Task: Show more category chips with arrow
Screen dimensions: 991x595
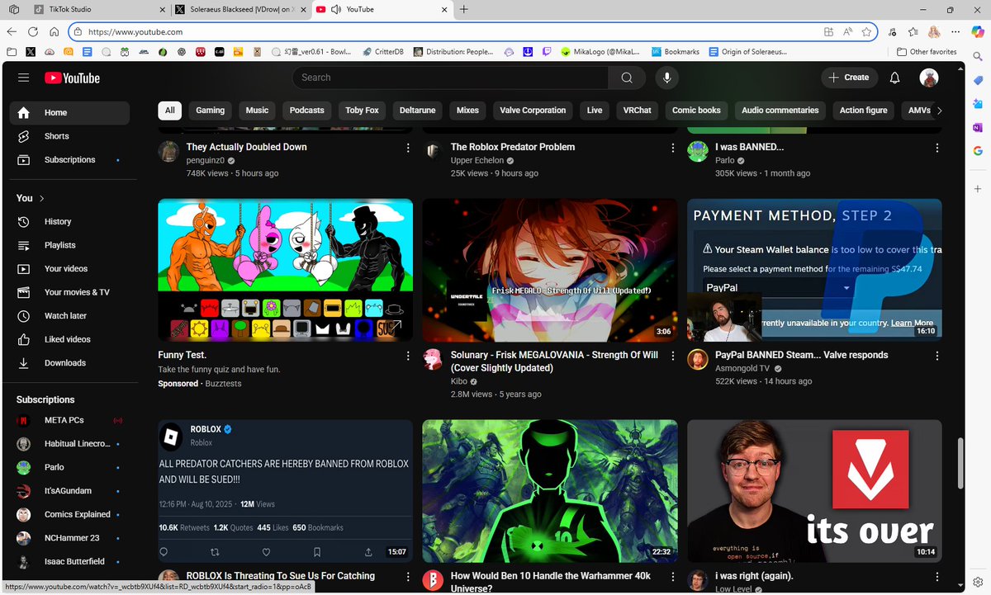Action: [x=938, y=111]
